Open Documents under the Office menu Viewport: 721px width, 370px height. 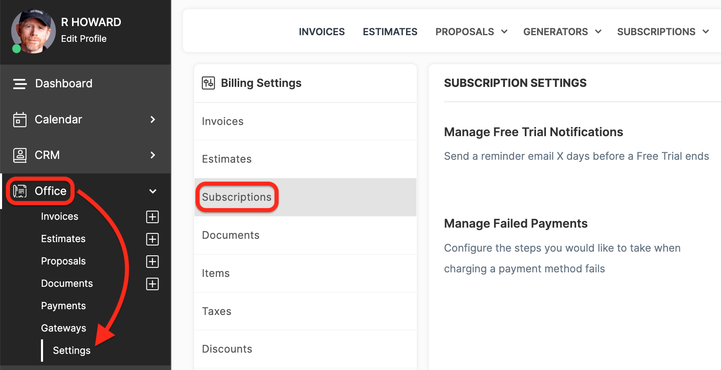pos(67,284)
